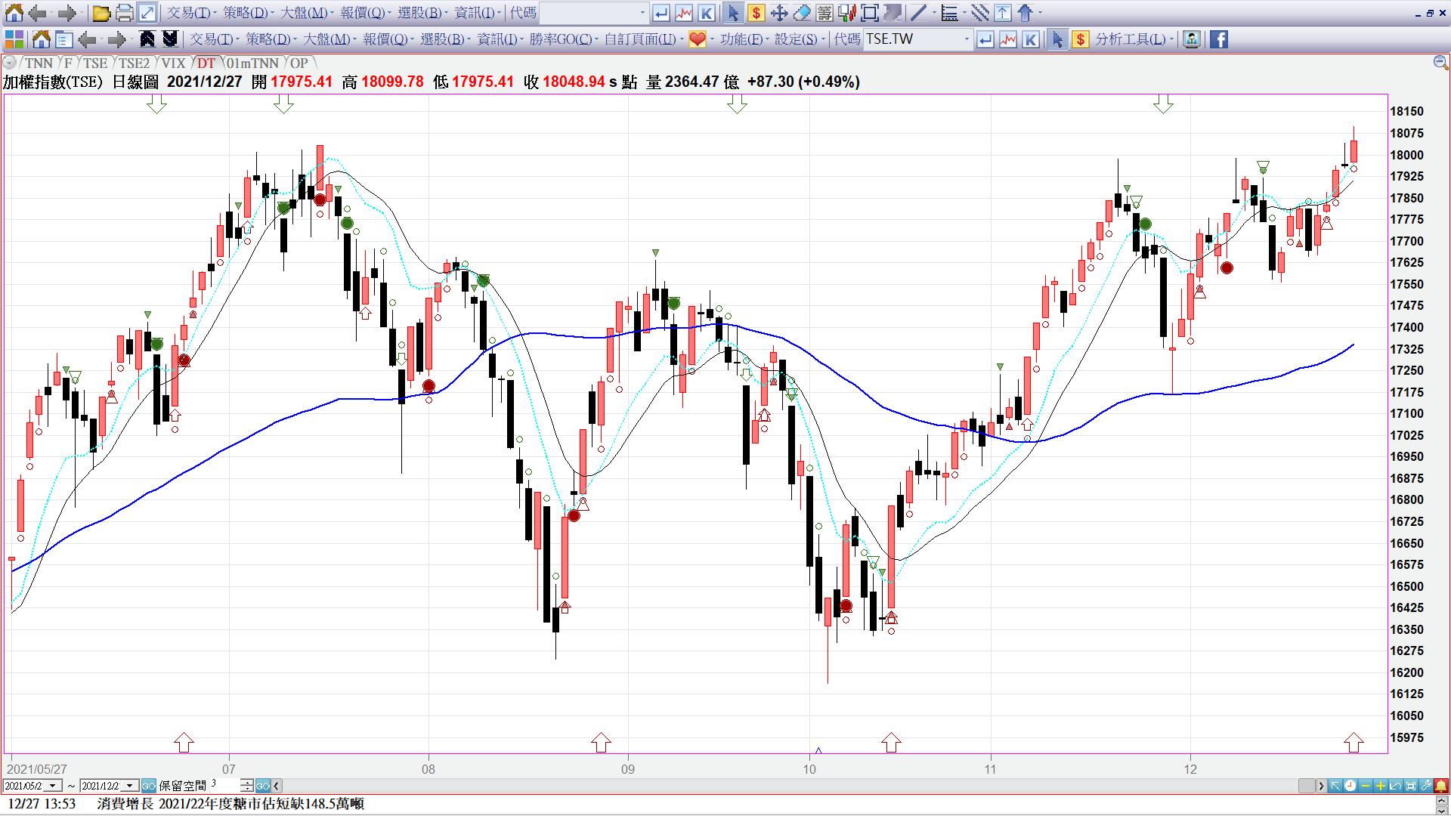Toggle the arrow pointer cursor mode
The height and width of the screenshot is (816, 1451).
[x=1057, y=39]
